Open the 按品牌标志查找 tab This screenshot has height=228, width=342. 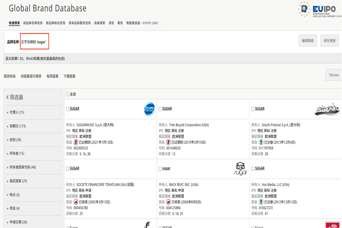[x=56, y=23]
